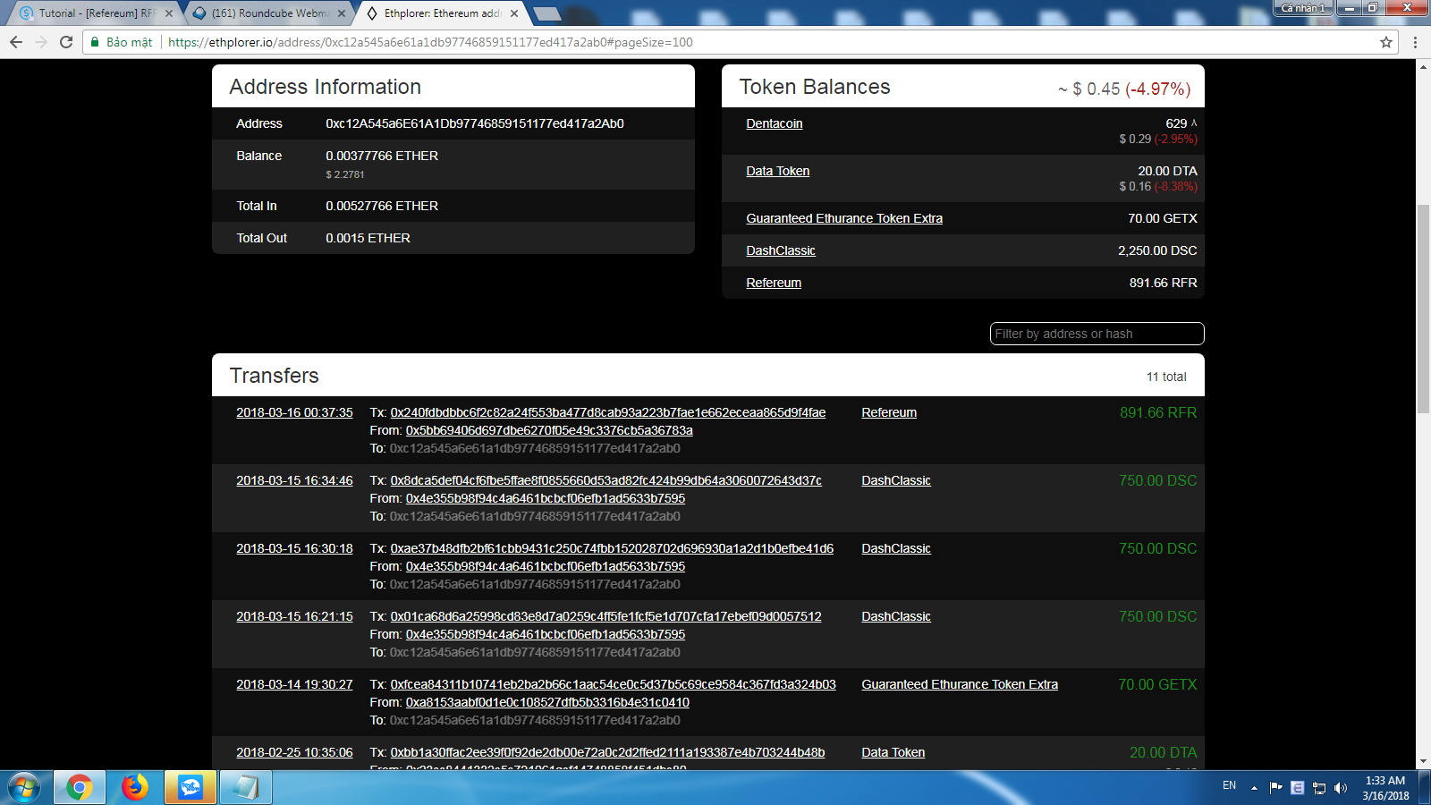Viewport: 1431px width, 805px height.
Task: Open the 2018-03-16 00:37:35 transfer date
Action: 294,412
